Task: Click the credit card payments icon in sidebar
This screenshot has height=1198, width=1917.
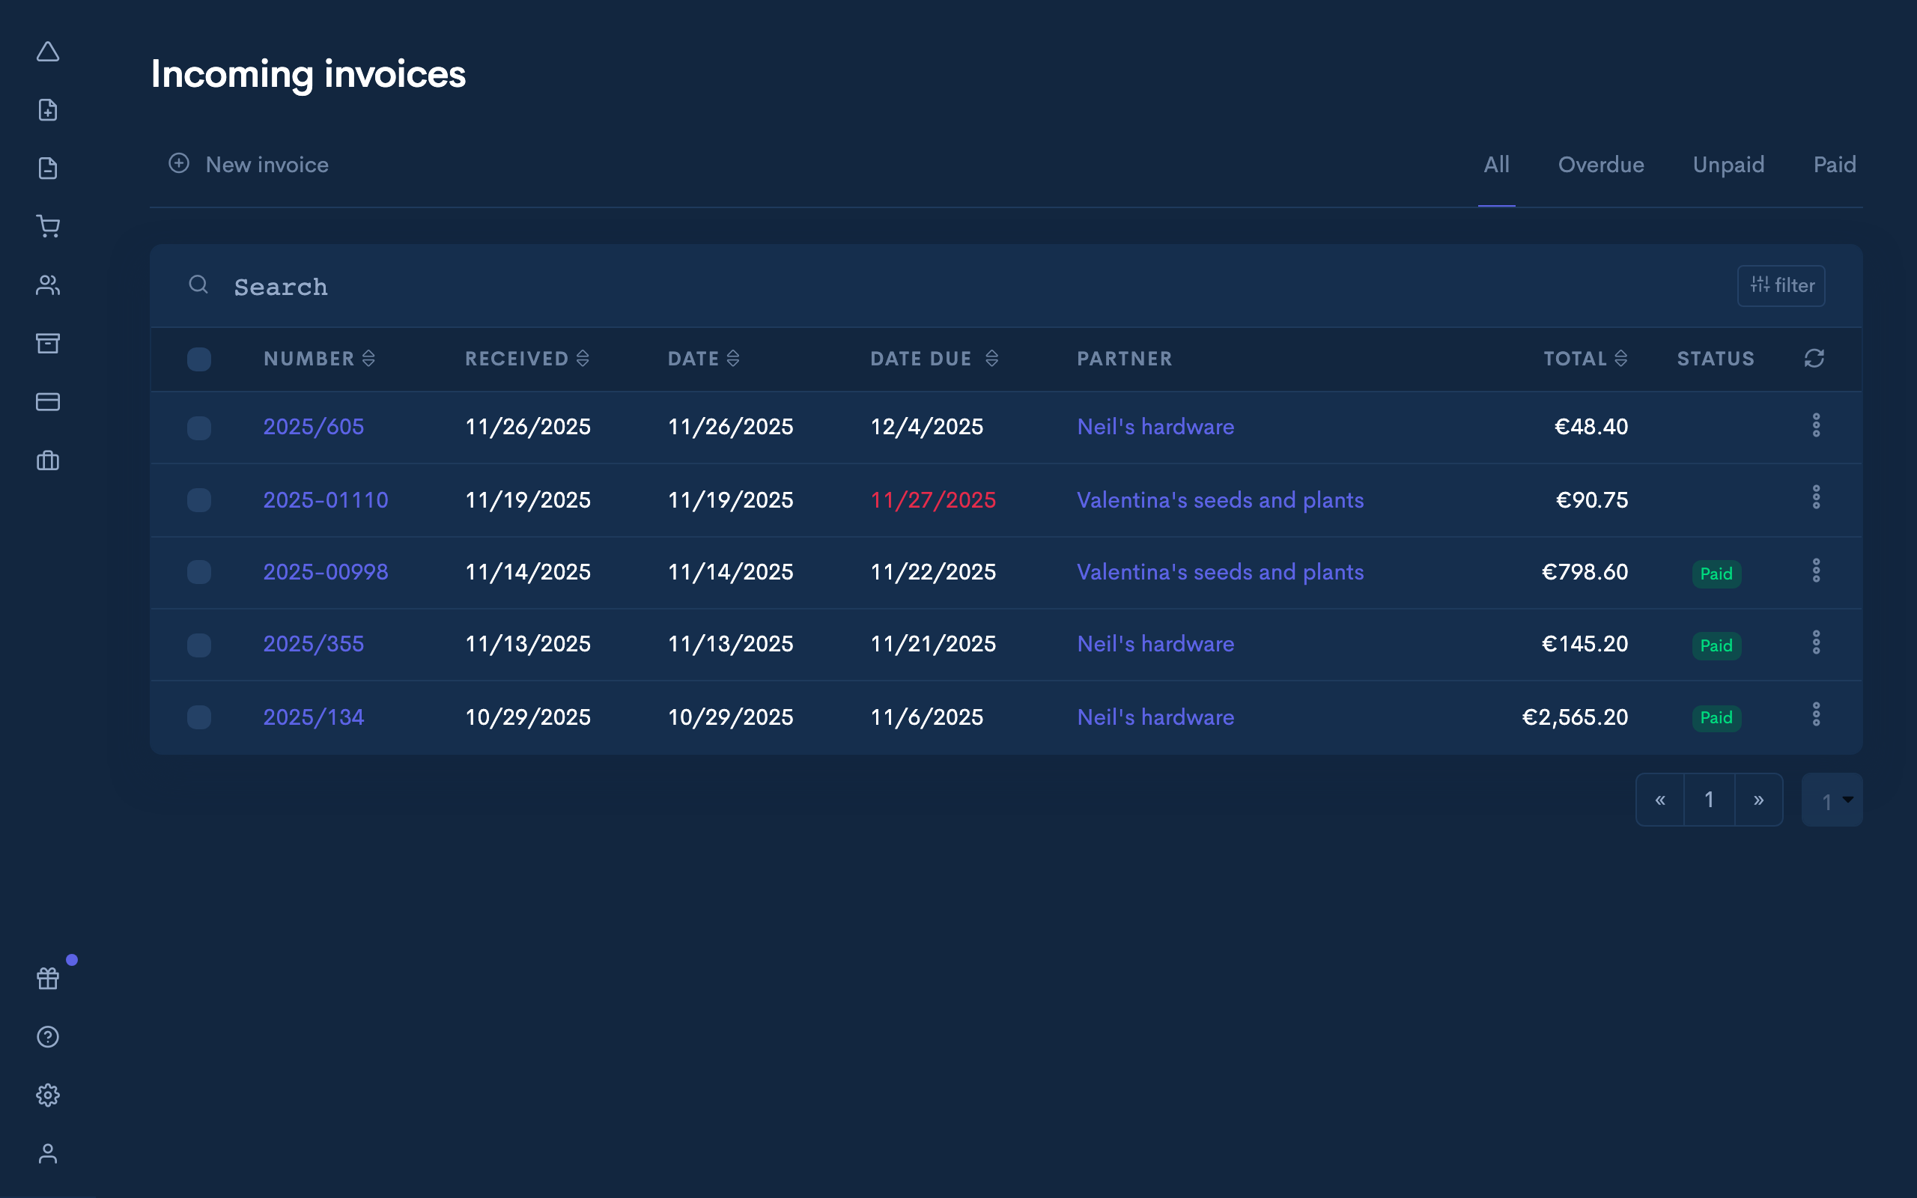Action: click(x=49, y=402)
